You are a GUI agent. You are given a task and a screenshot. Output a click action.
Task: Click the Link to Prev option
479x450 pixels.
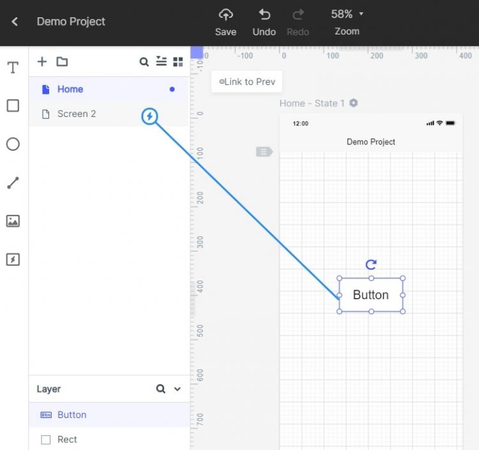click(247, 82)
